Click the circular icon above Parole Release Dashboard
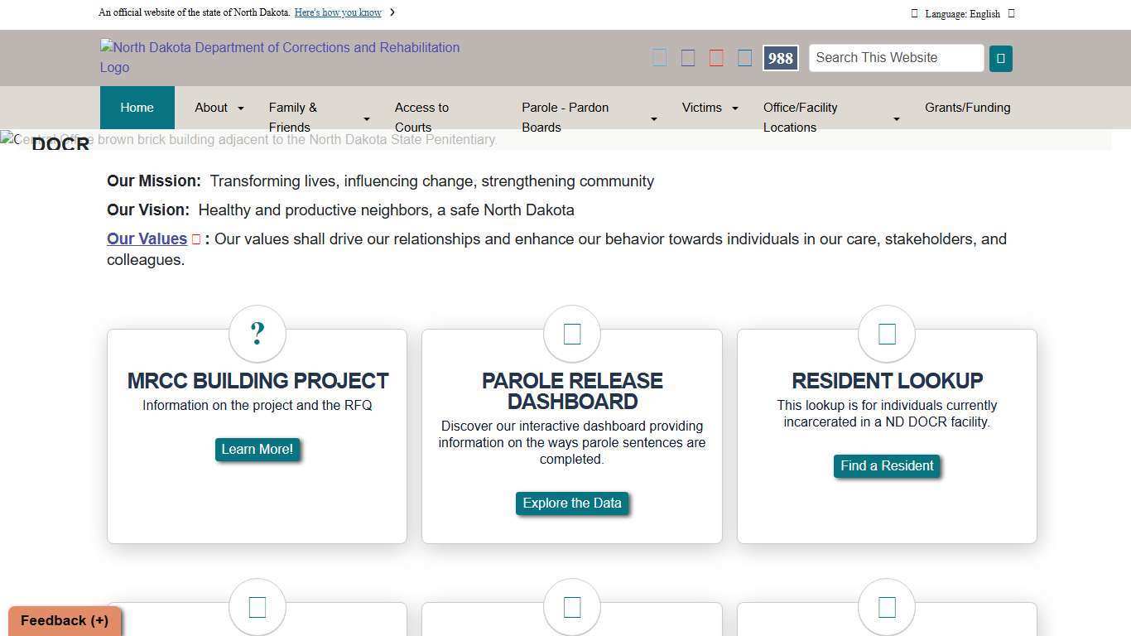Image resolution: width=1131 pixels, height=636 pixels. click(x=571, y=334)
